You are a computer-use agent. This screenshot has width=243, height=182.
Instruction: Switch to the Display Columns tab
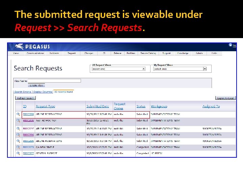[43, 92]
